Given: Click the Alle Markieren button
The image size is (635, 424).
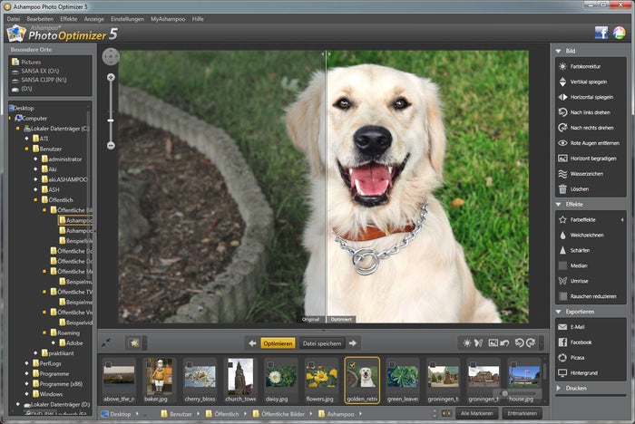Looking at the screenshot, I should click(x=476, y=413).
